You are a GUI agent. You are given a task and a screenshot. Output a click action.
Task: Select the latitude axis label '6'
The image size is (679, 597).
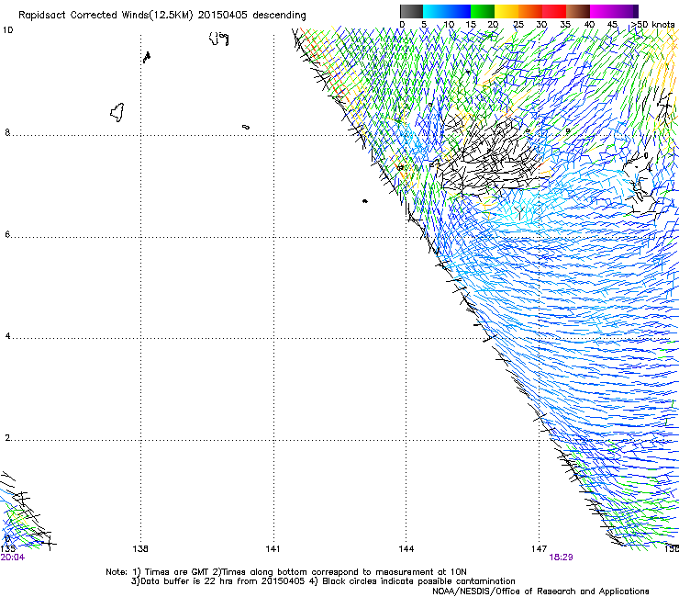(7, 234)
